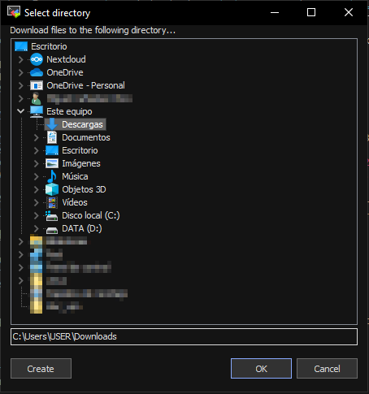
Task: Select the root Escritorio item
Action: (x=49, y=46)
